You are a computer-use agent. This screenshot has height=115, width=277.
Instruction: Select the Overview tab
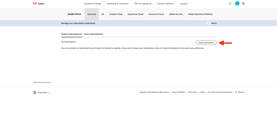[x=92, y=14]
